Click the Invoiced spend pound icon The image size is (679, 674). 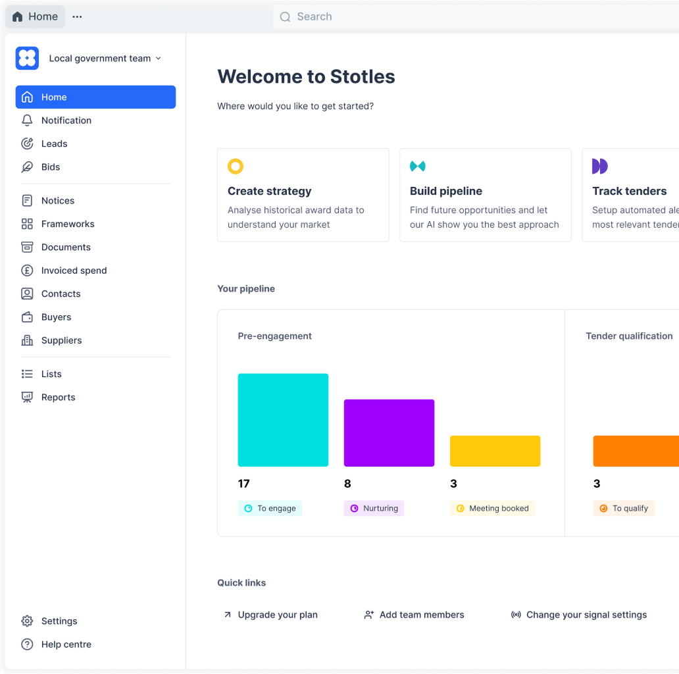click(x=27, y=271)
